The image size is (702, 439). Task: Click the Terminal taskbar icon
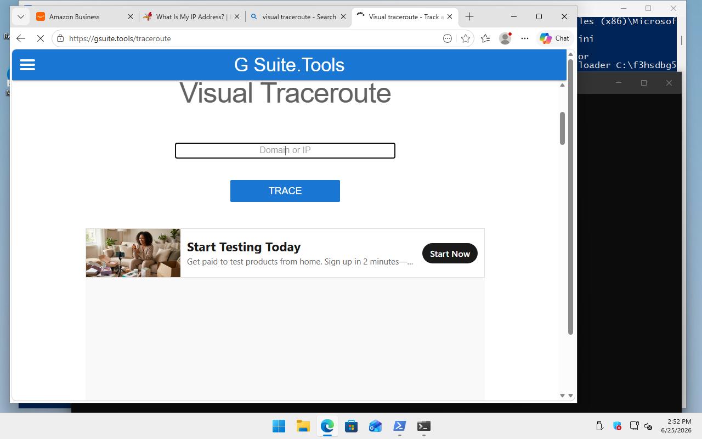pyautogui.click(x=423, y=426)
